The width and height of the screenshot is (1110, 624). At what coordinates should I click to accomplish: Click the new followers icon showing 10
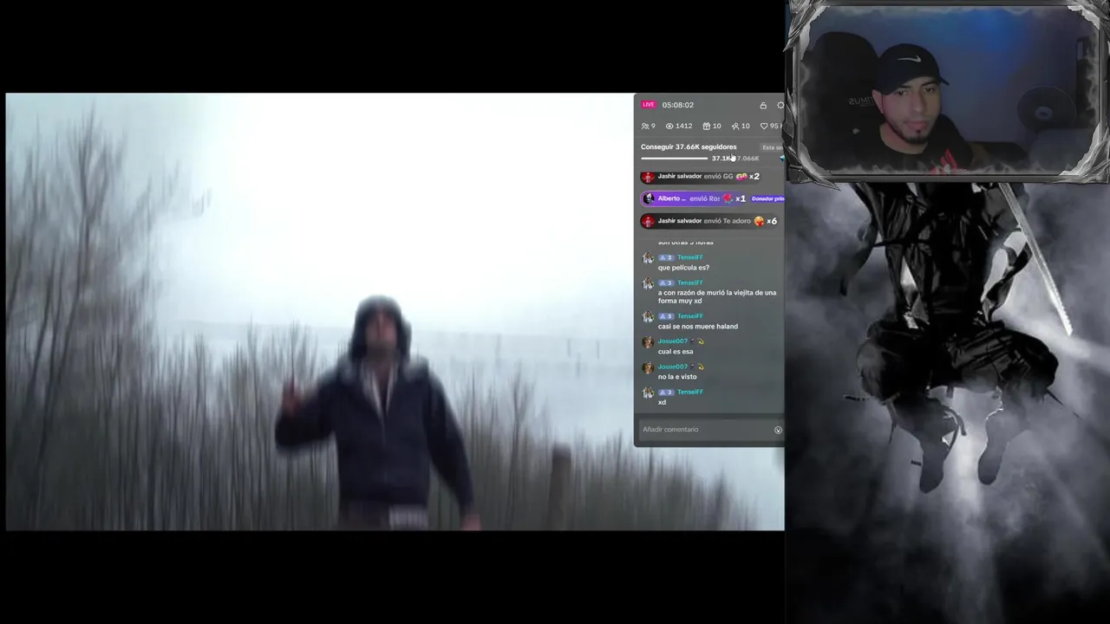[x=735, y=127]
